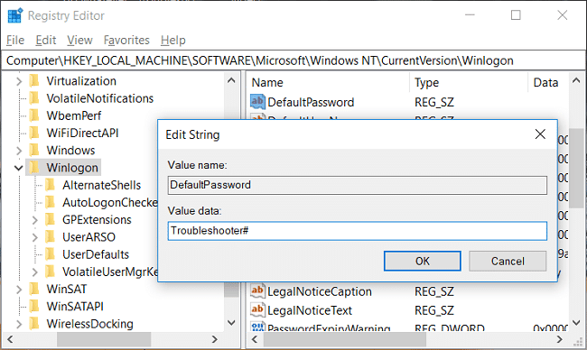Select the WbemPerf tree entry
Viewport: 587px width, 350px height.
(x=74, y=116)
